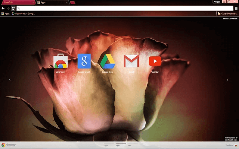Image resolution: width=239 pixels, height=149 pixels.
Task: Open the Apps bookmark shortcut
Action: point(6,14)
